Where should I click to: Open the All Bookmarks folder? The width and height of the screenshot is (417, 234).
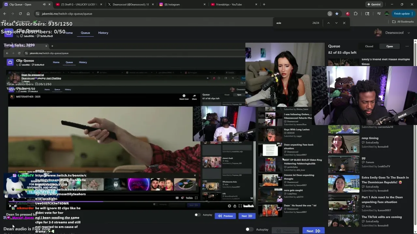[x=403, y=21]
